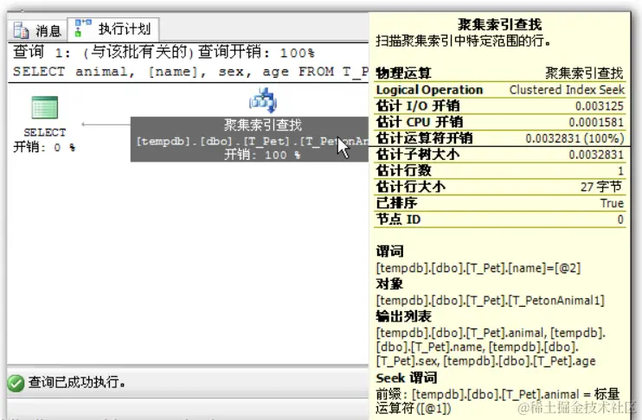Click the 开销: 100 % node cost text
642x420 pixels.
point(262,155)
